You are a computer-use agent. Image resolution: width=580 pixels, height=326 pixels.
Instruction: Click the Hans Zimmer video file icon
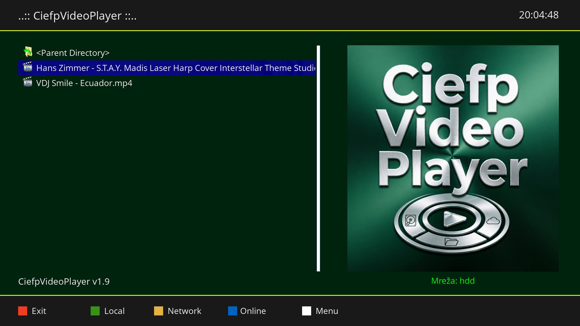pyautogui.click(x=28, y=67)
